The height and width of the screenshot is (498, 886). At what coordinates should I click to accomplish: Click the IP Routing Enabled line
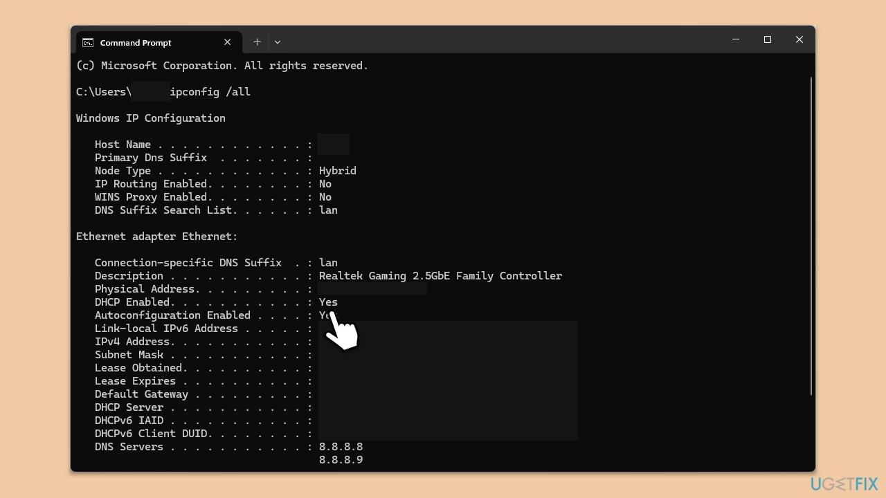[x=213, y=184]
